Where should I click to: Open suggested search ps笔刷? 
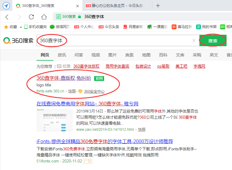click(x=163, y=66)
